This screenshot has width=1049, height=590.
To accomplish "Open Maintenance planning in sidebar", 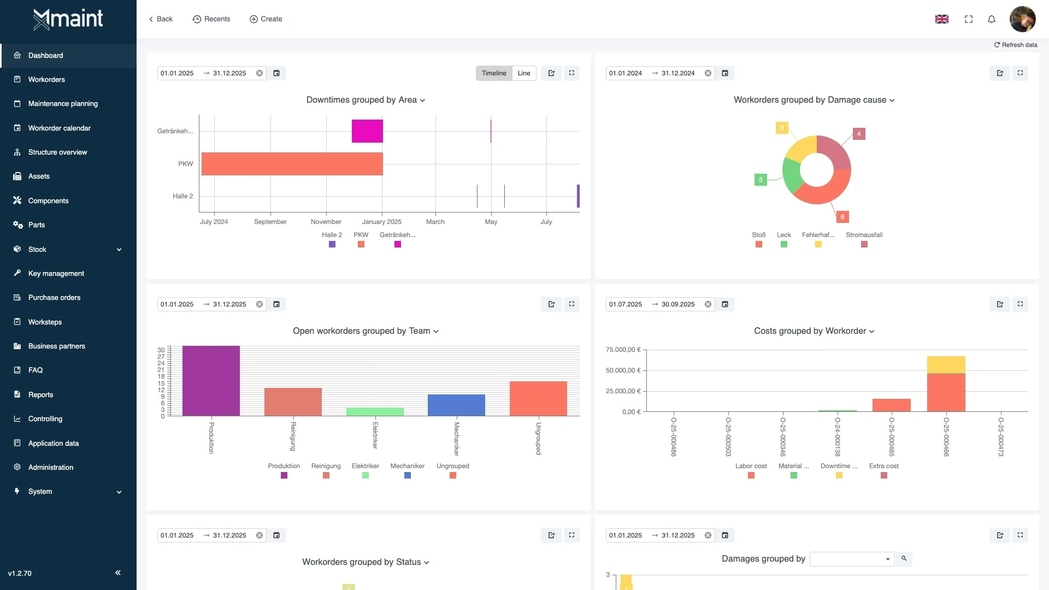I will click(x=63, y=104).
